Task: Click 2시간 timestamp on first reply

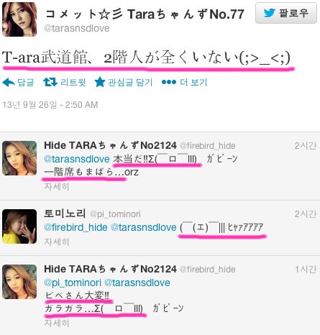Action: coord(306,146)
